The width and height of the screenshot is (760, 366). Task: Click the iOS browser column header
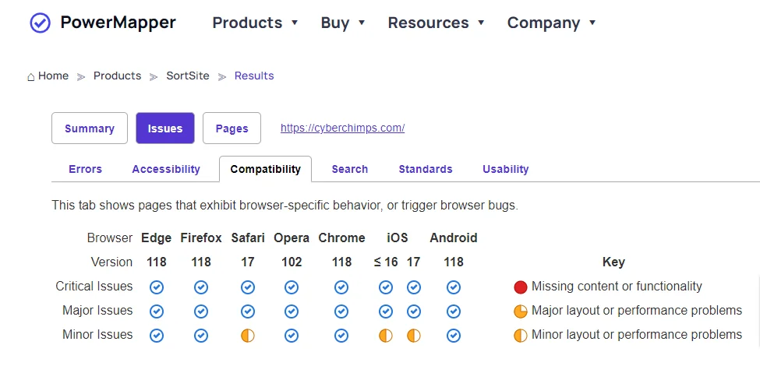point(398,238)
